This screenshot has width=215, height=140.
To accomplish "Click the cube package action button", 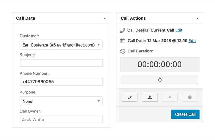I will 190,97.
